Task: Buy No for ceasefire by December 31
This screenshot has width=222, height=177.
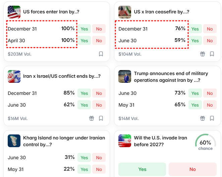Action: (210, 29)
